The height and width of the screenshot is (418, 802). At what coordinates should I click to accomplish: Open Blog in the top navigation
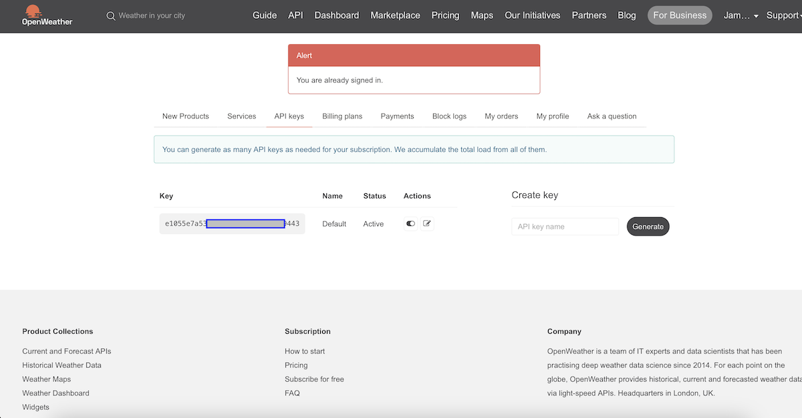[627, 15]
